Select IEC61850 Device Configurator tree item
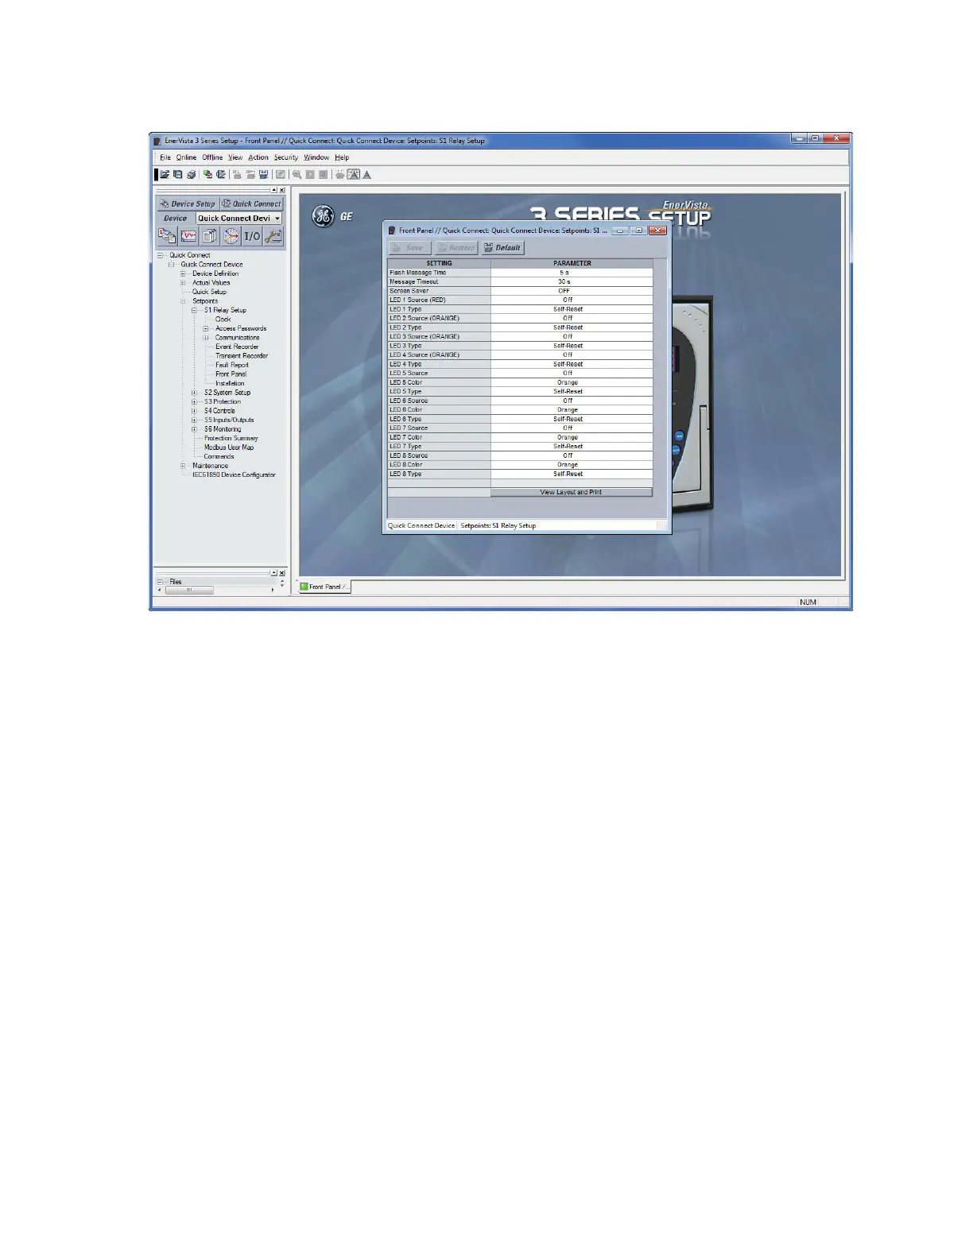This screenshot has height=1259, width=973. 234,475
